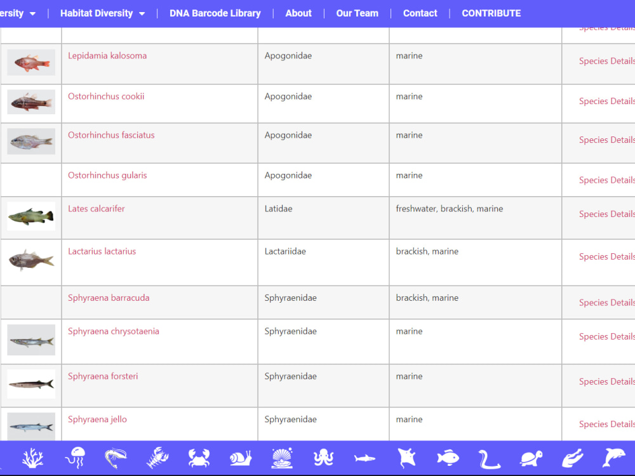Click the shrimp category icon
The image size is (635, 476).
116,458
